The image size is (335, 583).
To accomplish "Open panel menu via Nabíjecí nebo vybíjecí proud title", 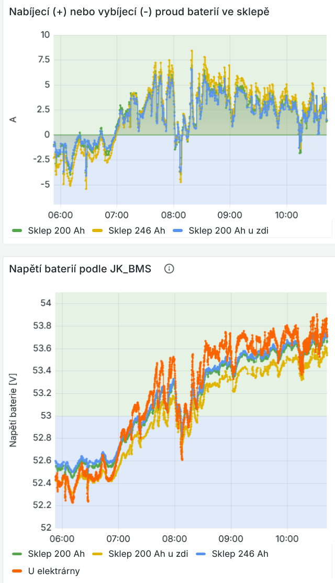I will pos(139,12).
